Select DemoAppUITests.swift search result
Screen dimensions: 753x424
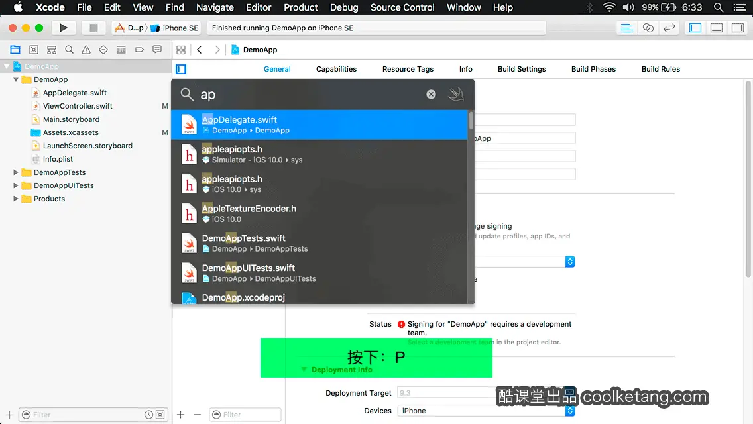[x=319, y=273]
